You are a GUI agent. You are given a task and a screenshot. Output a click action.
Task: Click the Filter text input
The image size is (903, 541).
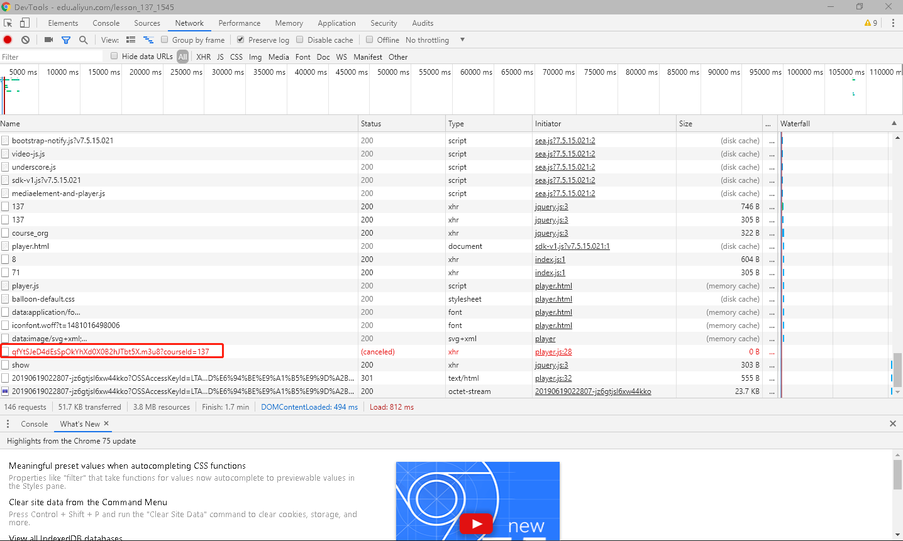(x=52, y=57)
